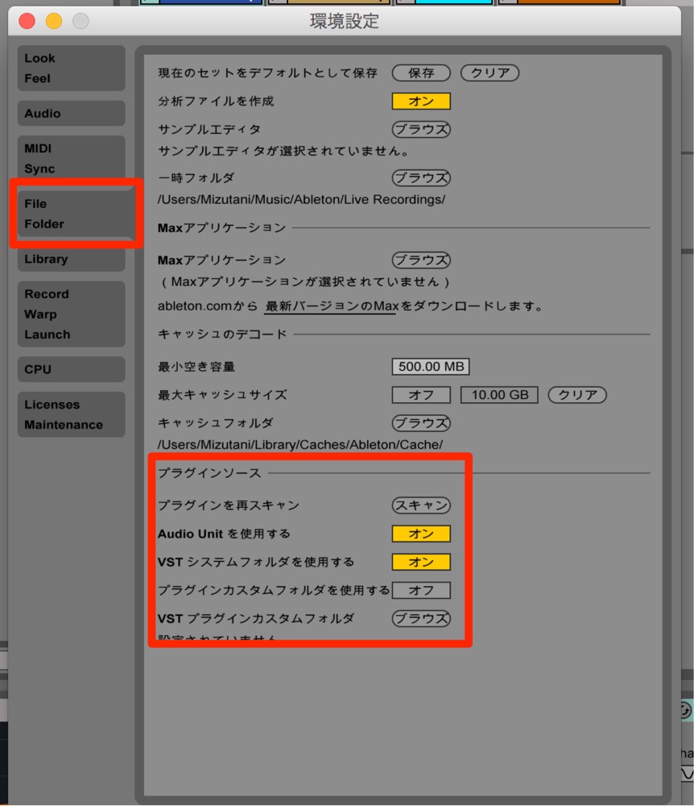Browse for キャッシュフォルダ location
Viewport: 694px width, 806px height.
click(x=421, y=423)
